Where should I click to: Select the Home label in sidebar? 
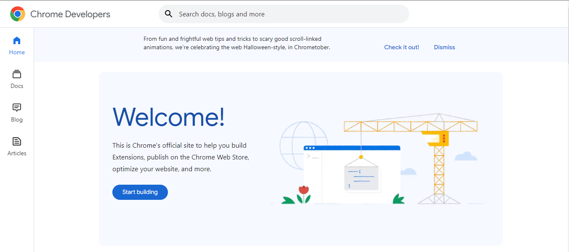click(17, 53)
